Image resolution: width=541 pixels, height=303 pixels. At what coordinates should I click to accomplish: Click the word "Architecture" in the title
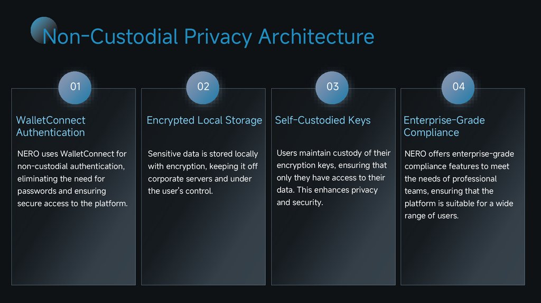[x=316, y=37]
